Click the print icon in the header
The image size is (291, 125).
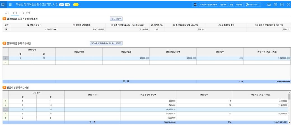click(x=269, y=4)
